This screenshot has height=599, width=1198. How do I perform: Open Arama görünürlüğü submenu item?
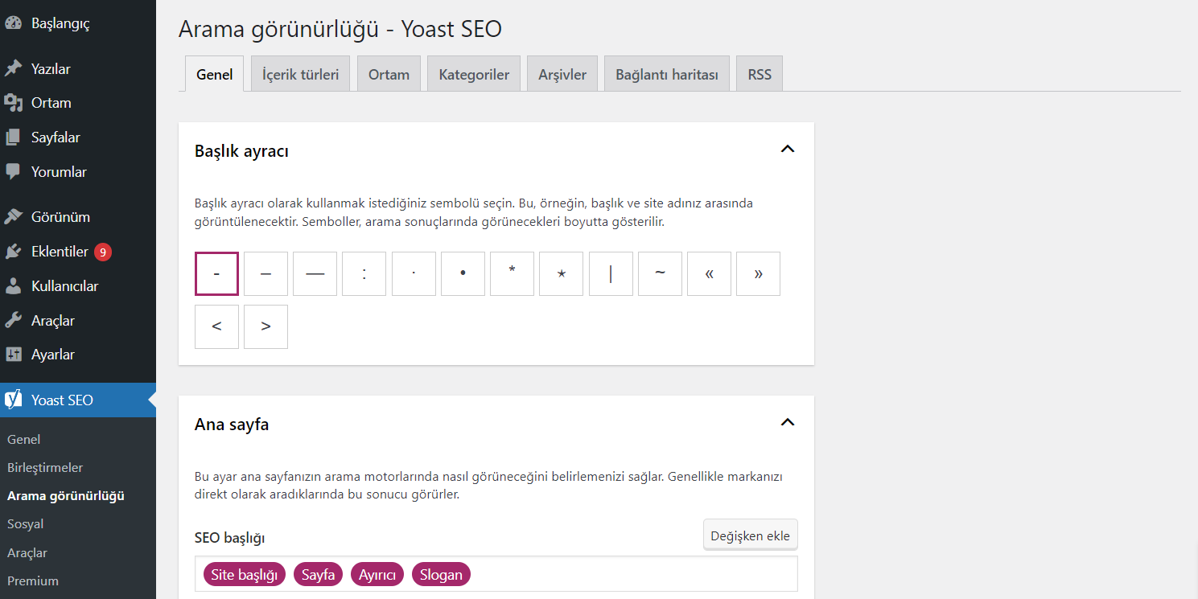(x=66, y=495)
